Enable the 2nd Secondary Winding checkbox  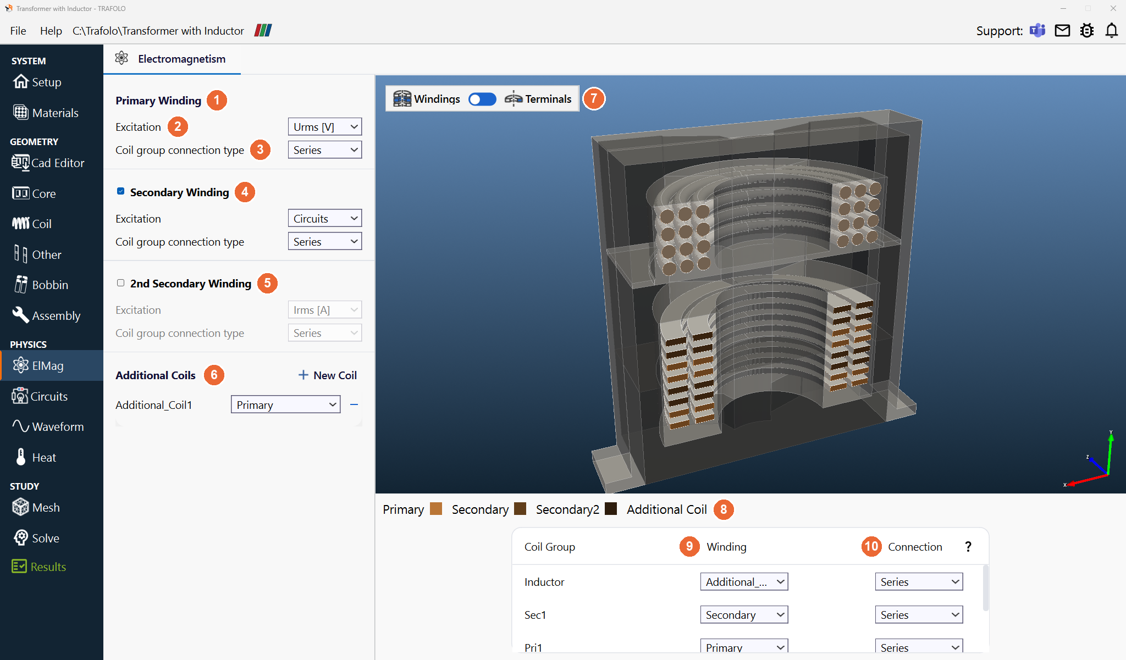(120, 283)
